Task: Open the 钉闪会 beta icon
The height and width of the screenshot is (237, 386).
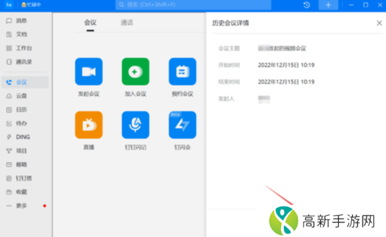Action: click(183, 125)
